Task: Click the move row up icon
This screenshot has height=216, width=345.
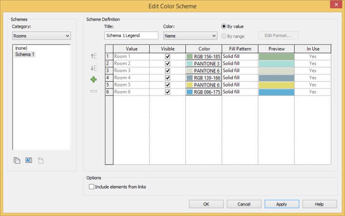Action: click(94, 56)
